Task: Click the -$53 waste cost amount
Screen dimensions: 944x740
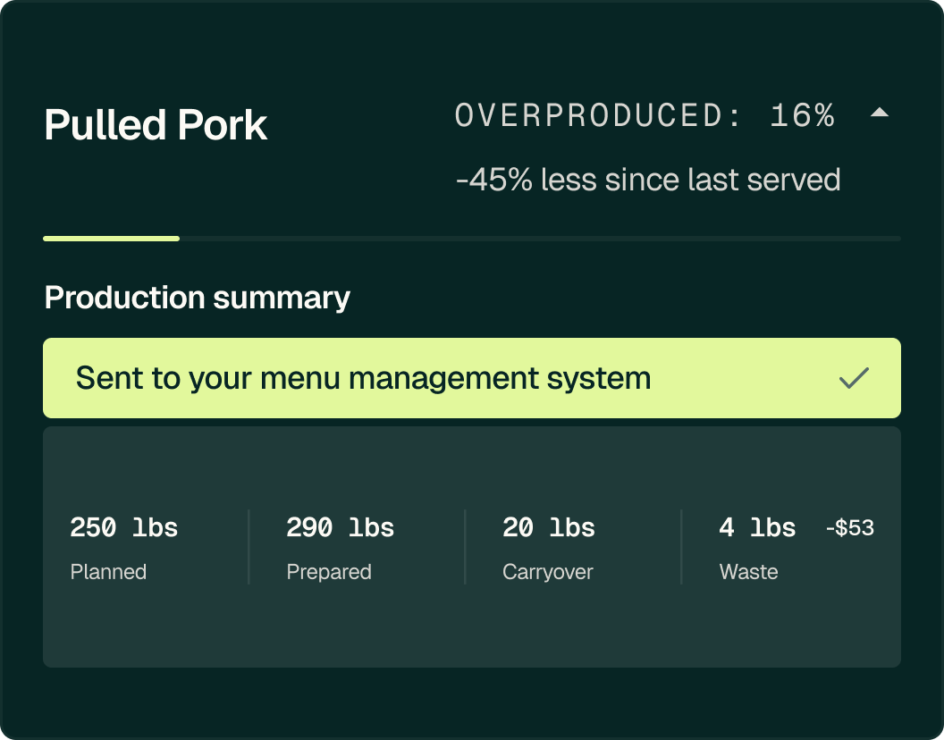Action: point(849,528)
